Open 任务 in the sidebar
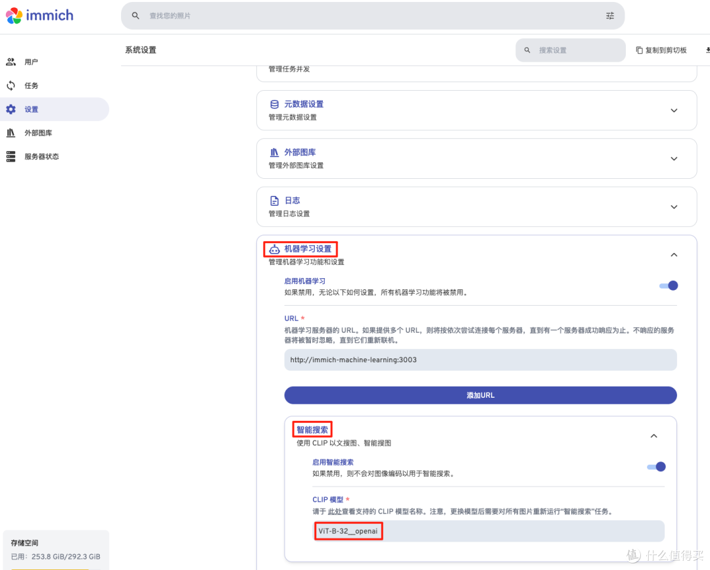Screen dimensions: 710x570 pyautogui.click(x=32, y=85)
